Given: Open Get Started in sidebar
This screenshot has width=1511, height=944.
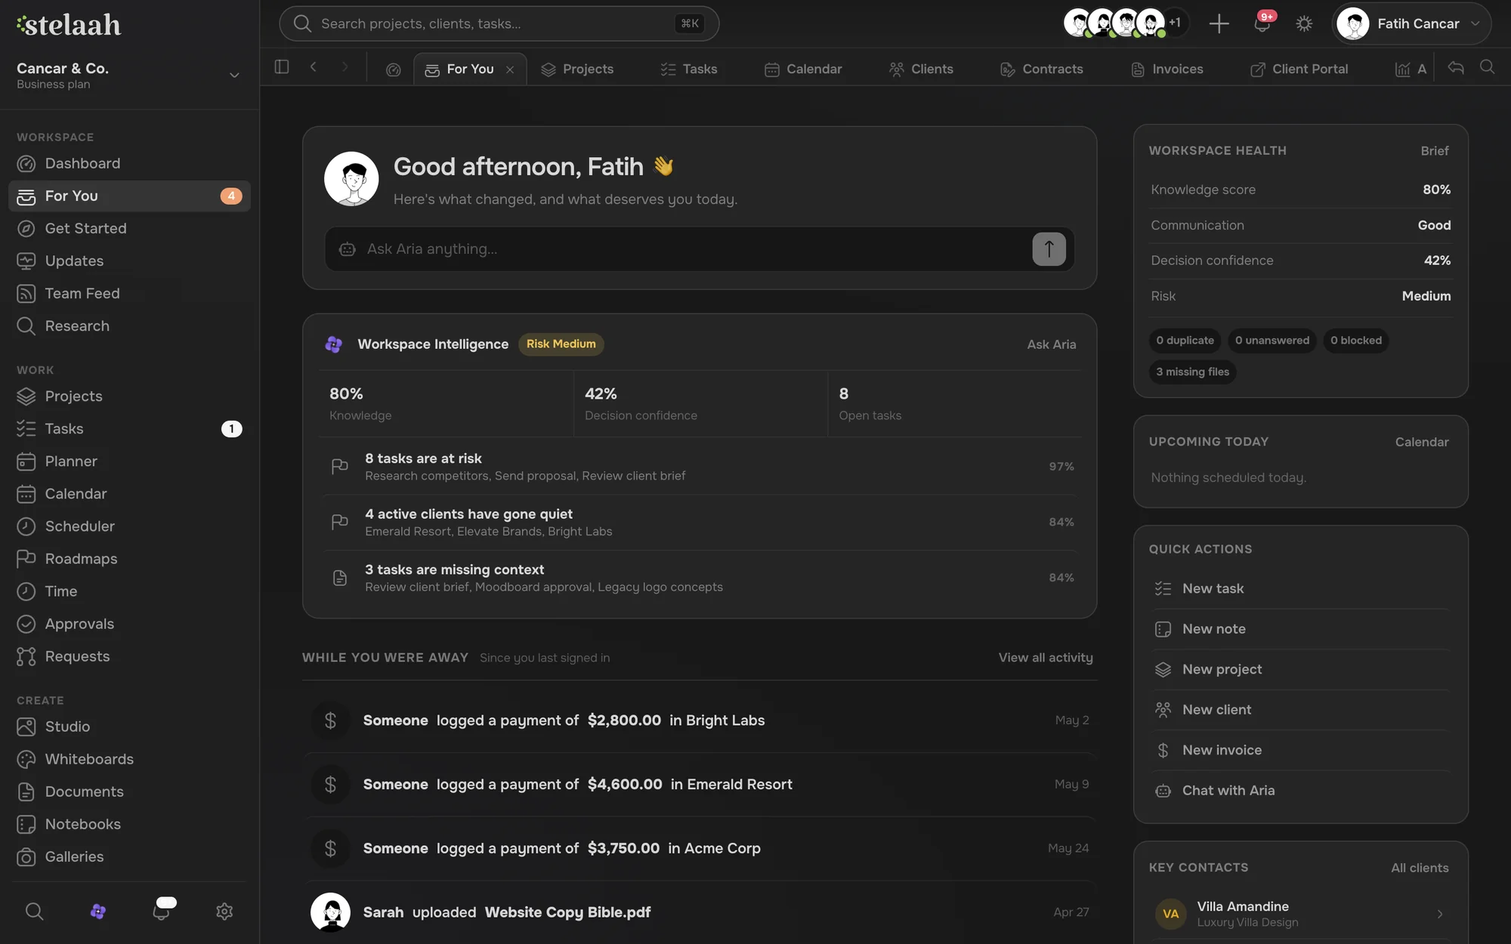Looking at the screenshot, I should click(129, 228).
